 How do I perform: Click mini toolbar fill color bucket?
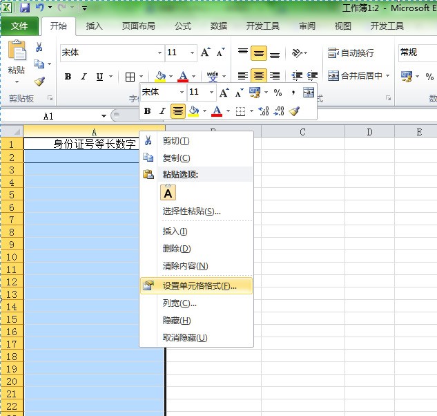[x=194, y=111]
